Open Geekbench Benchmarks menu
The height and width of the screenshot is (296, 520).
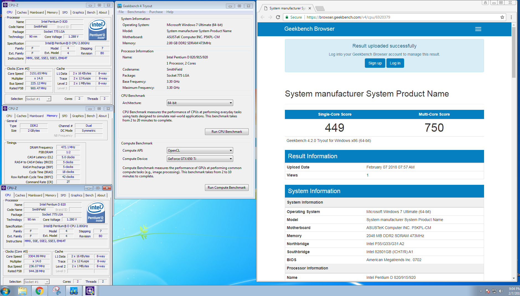click(136, 12)
